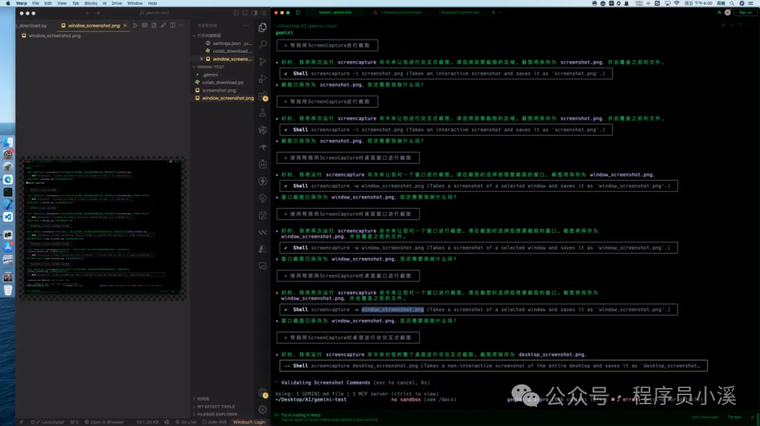
Task: Open the Extensions view with badge
Action: coord(262,96)
